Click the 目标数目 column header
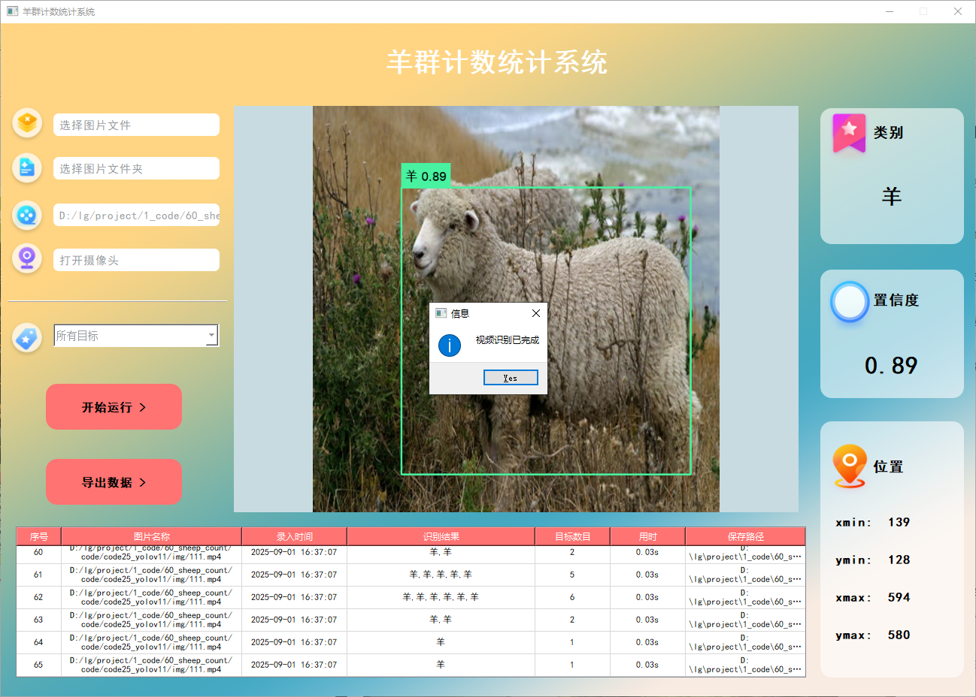 pyautogui.click(x=572, y=536)
